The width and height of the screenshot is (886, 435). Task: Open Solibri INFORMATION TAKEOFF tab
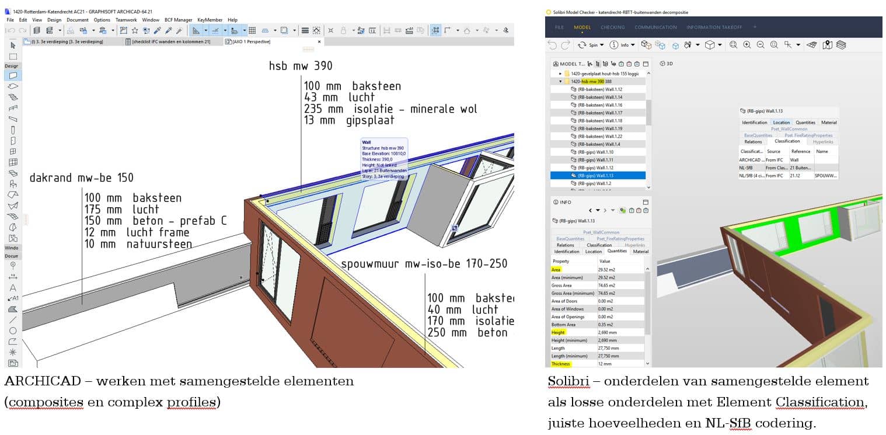716,27
